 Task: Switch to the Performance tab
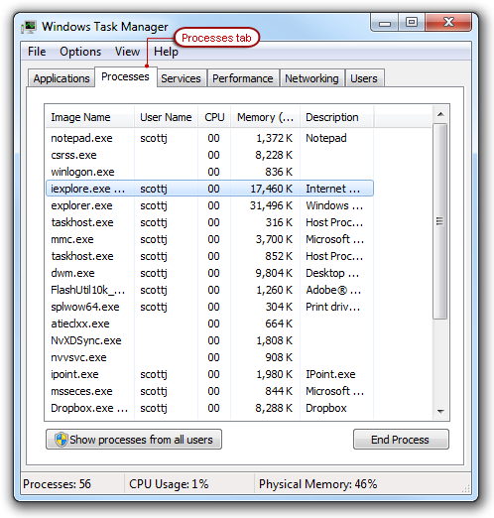(243, 78)
